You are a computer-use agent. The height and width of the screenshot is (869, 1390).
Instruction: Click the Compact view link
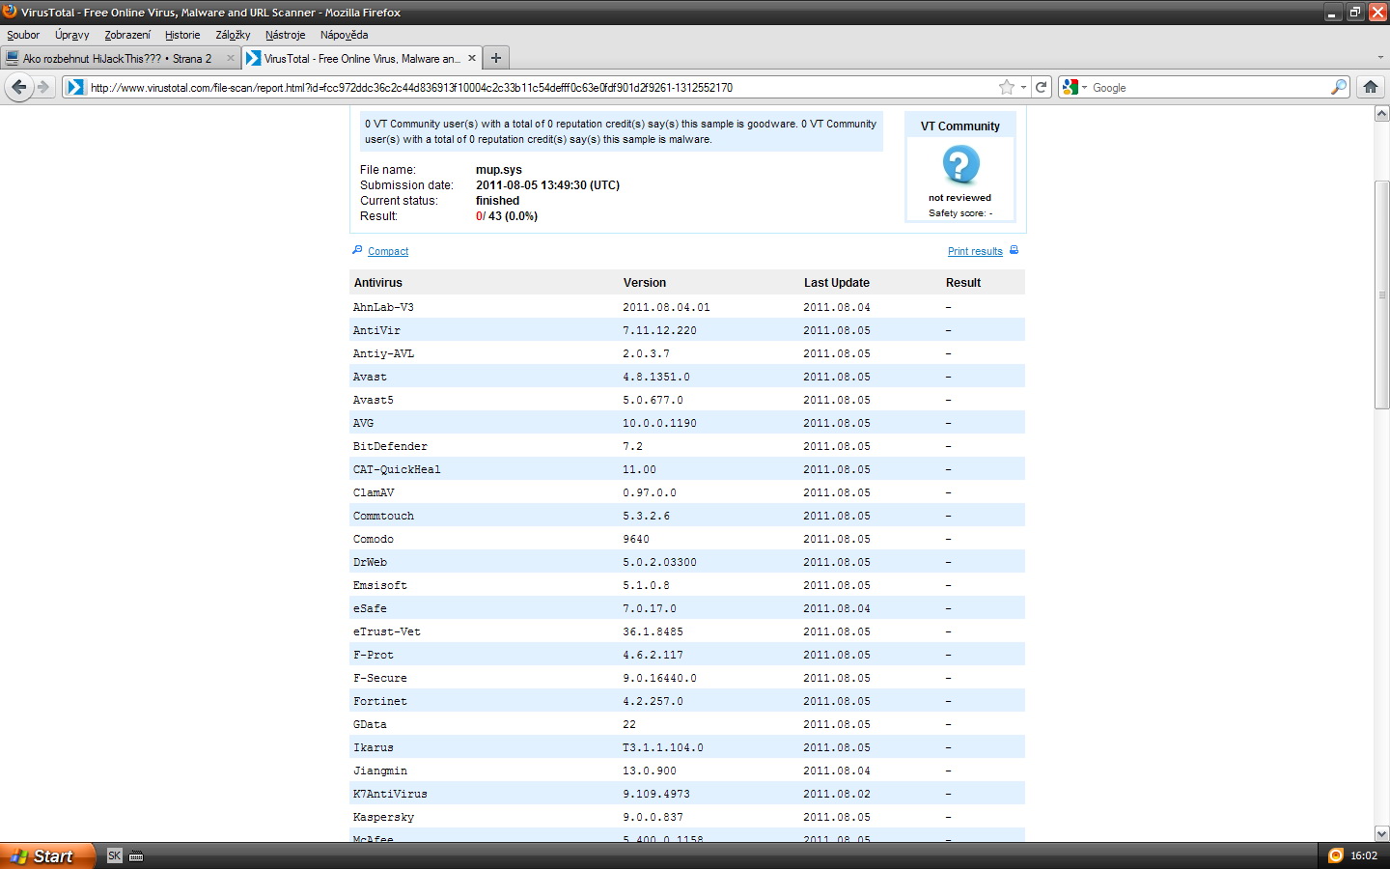[388, 251]
